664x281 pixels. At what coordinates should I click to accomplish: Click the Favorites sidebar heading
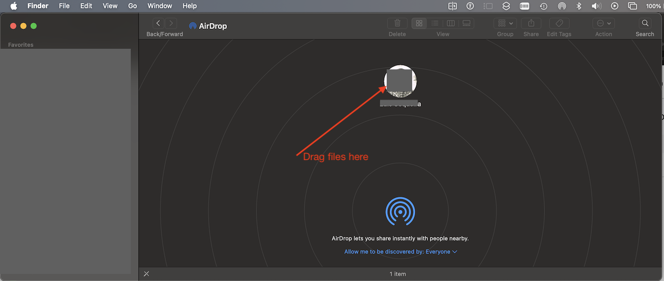[x=21, y=45]
